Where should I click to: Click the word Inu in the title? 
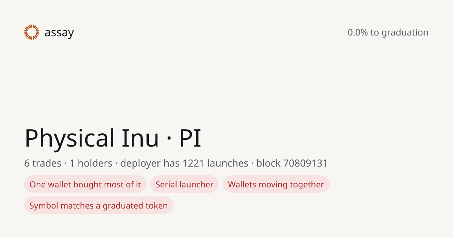point(140,138)
